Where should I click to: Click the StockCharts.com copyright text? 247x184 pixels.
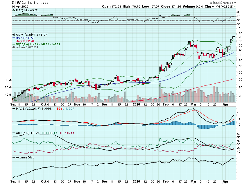tap(223, 3)
